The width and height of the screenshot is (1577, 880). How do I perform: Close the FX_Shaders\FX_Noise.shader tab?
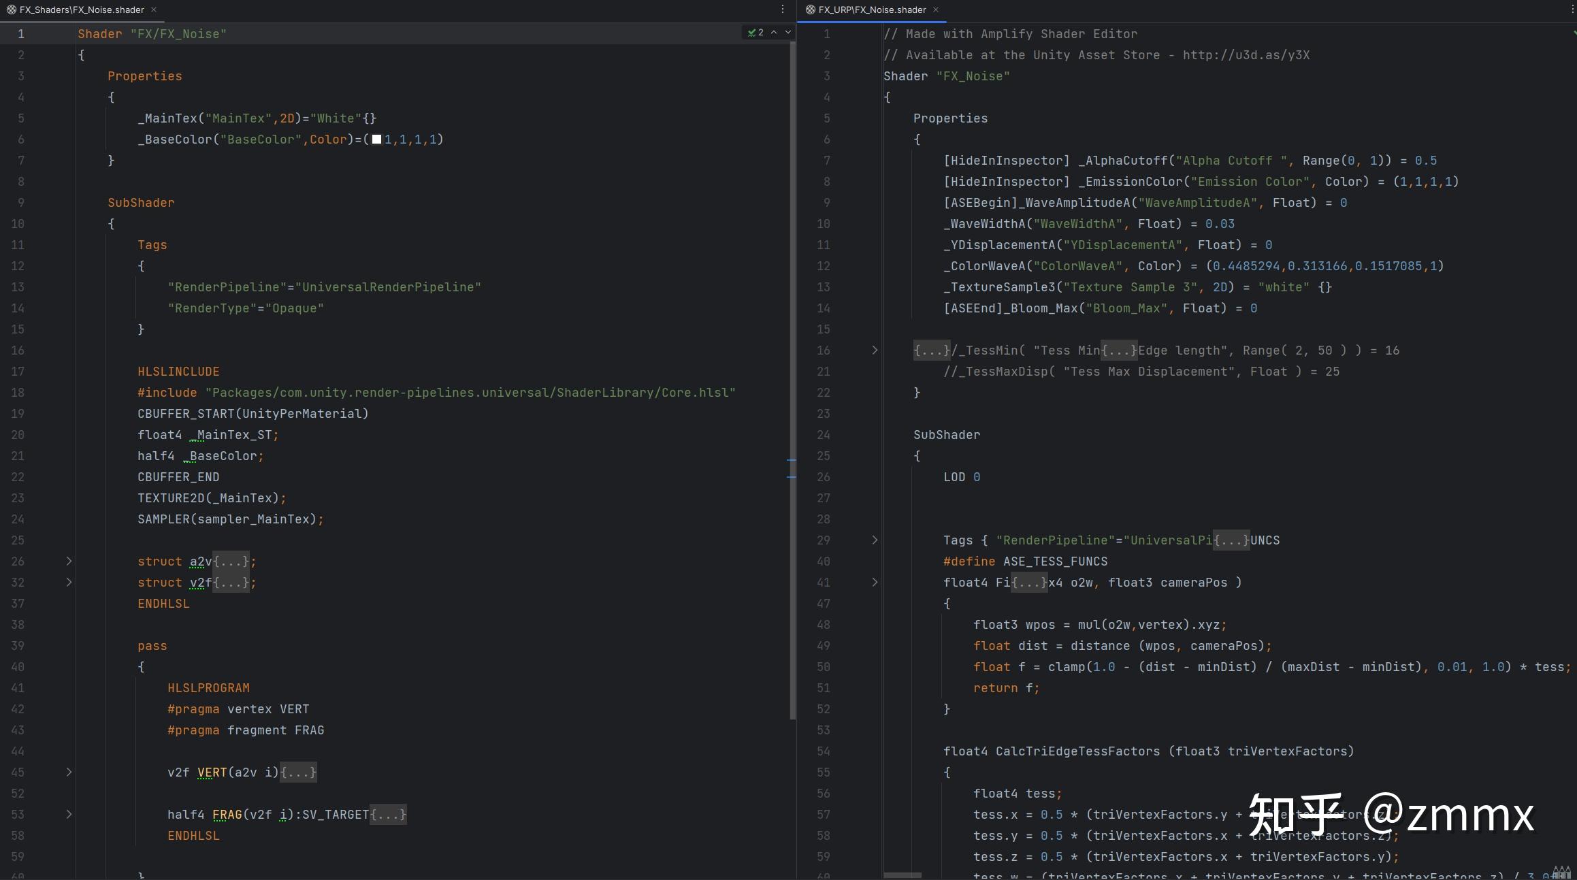(154, 10)
